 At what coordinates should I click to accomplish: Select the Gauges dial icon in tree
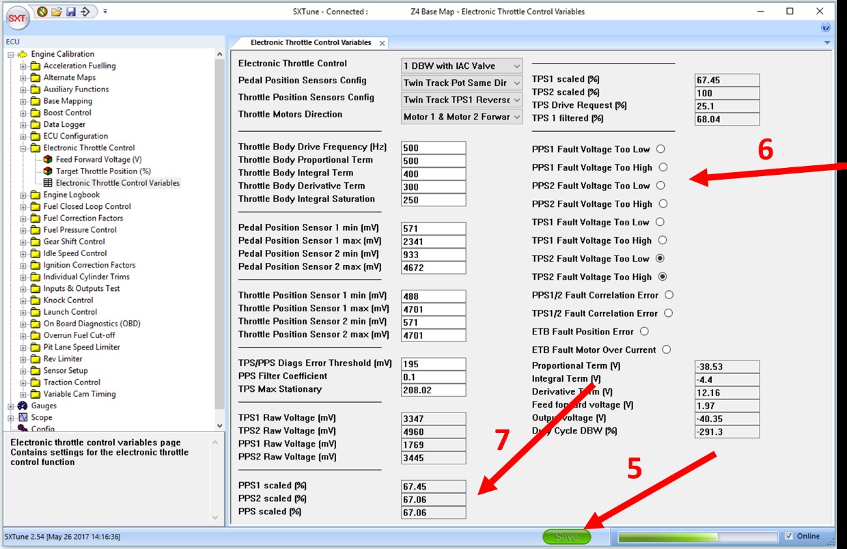(23, 406)
